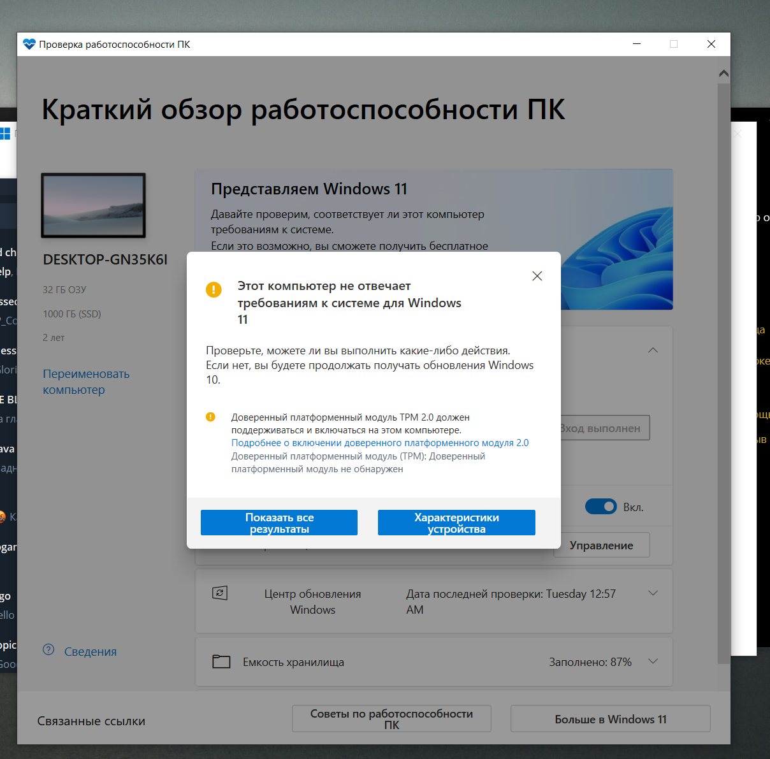Click the Представляем Windows 11 heading
Image resolution: width=770 pixels, height=759 pixels.
pos(309,189)
